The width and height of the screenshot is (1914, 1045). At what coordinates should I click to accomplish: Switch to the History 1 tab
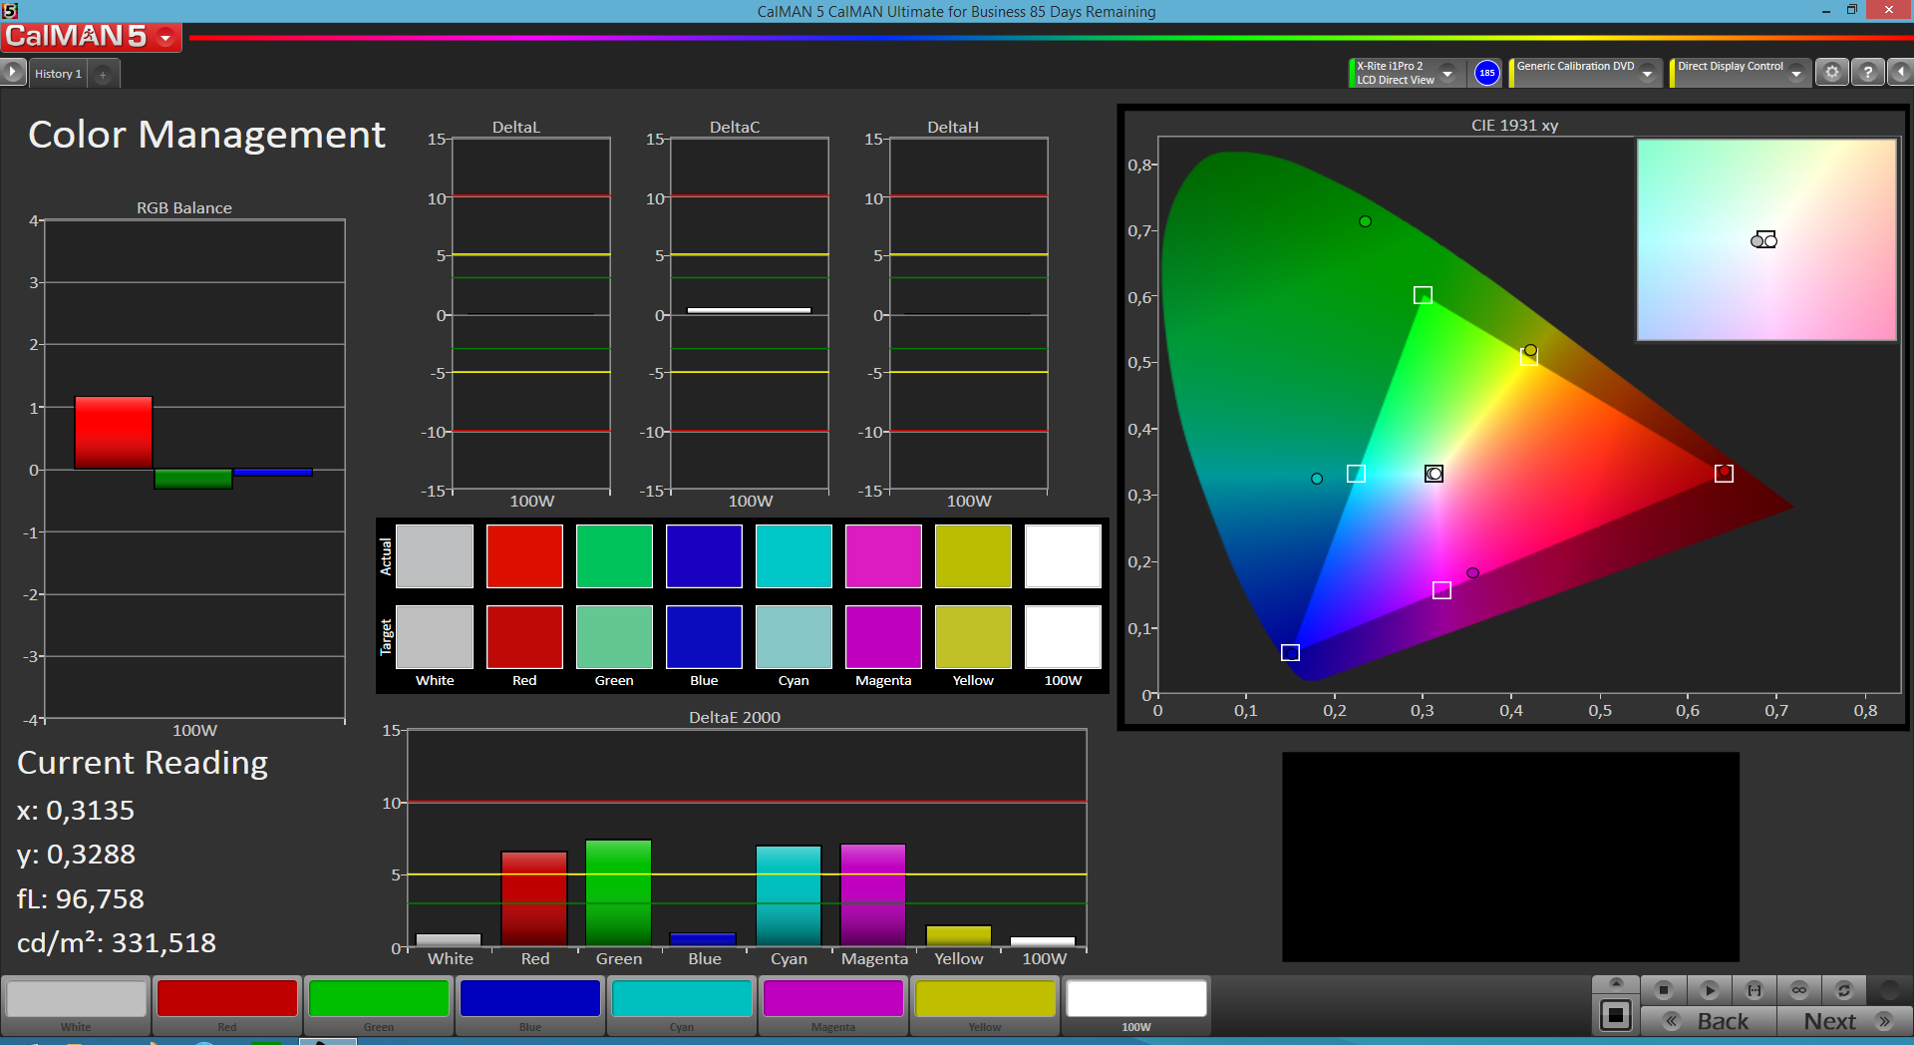(58, 74)
